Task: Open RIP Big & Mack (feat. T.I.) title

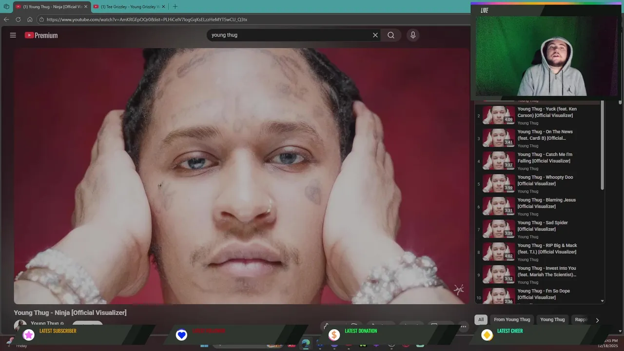Action: pyautogui.click(x=547, y=249)
